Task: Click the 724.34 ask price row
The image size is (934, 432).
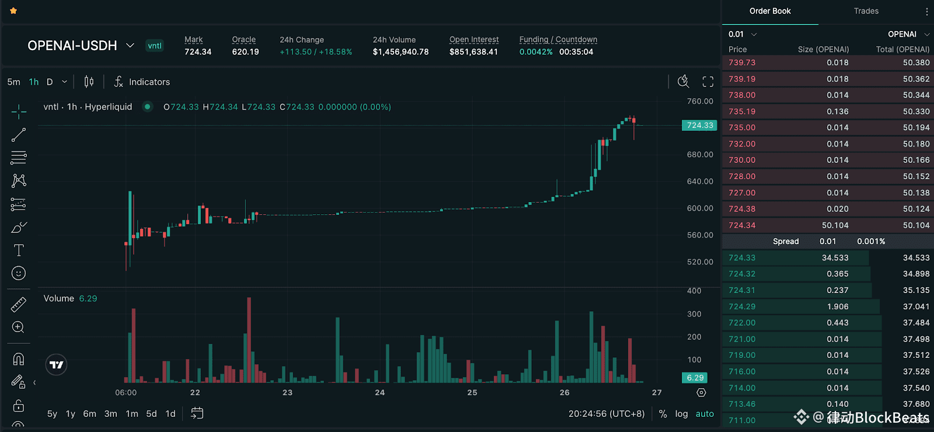Action: click(x=827, y=225)
